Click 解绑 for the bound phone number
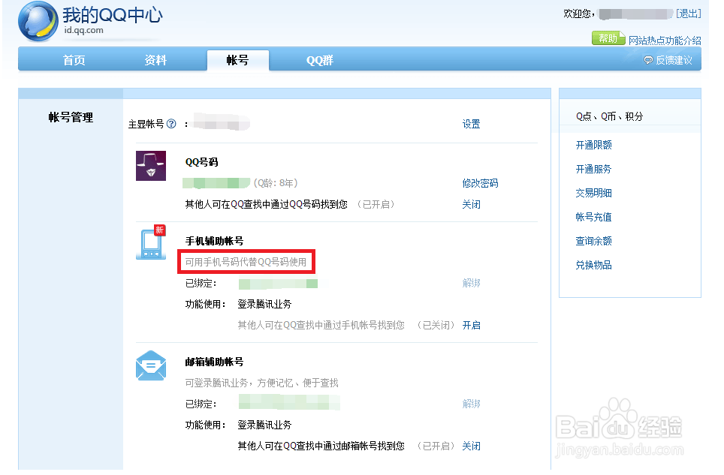The image size is (724, 475). [x=471, y=283]
